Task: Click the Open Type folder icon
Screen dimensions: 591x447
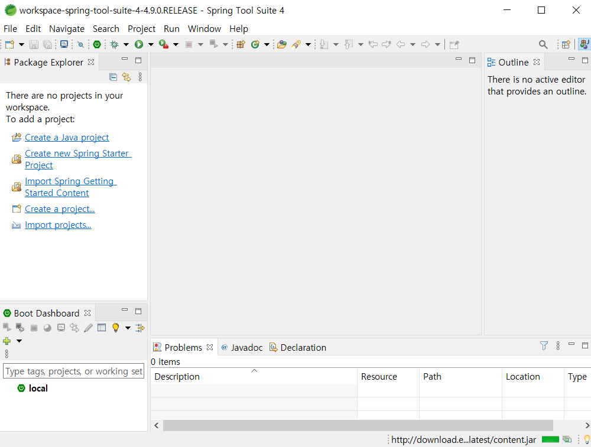Action: pos(282,44)
